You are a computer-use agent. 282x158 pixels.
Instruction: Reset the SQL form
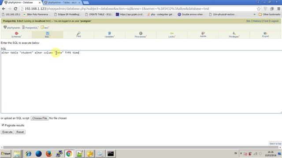pos(20,132)
